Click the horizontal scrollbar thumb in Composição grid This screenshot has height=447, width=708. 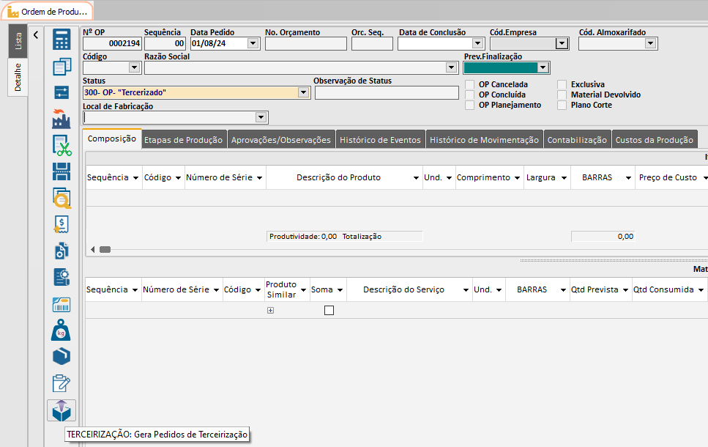click(105, 249)
